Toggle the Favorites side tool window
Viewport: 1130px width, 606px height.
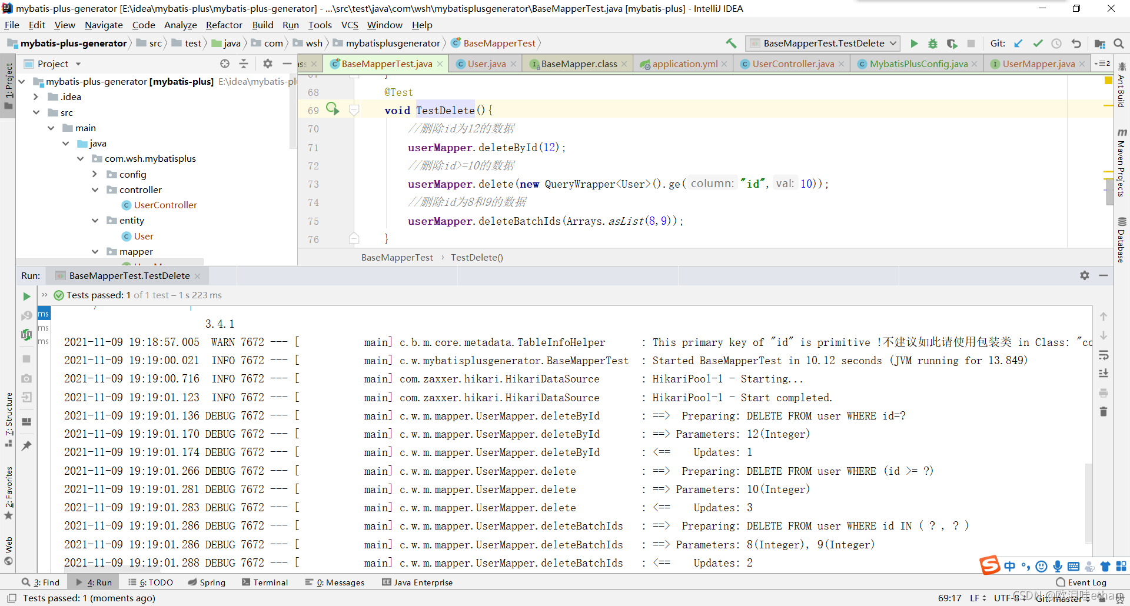tap(8, 493)
